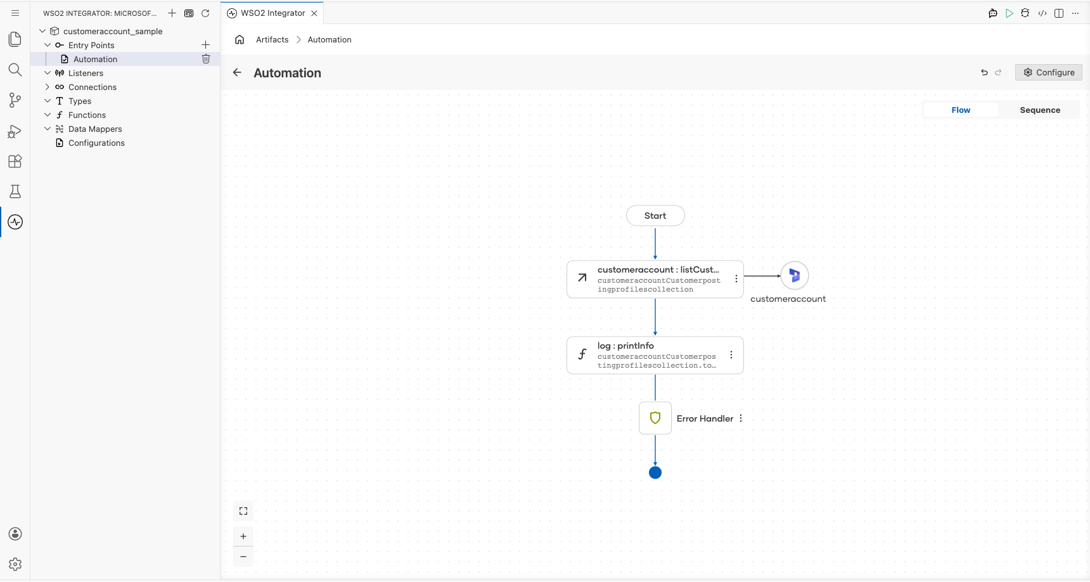The height and width of the screenshot is (582, 1090).
Task: Collapse the Data Mappers section
Action: [48, 129]
